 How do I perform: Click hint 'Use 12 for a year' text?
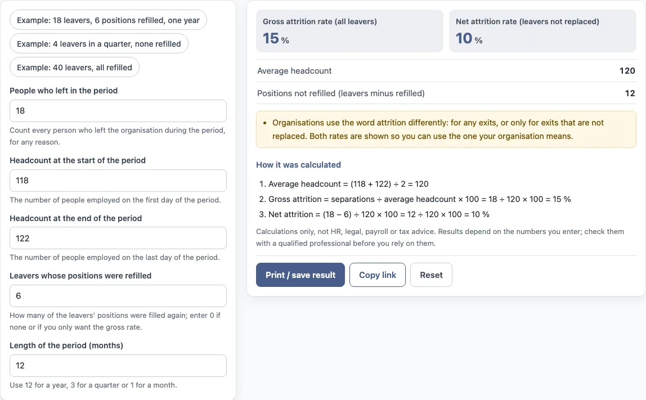(93, 385)
